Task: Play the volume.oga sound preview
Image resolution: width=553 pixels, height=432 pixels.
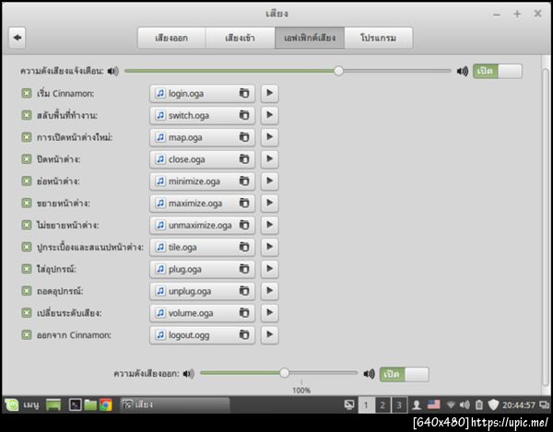Action: (269, 312)
